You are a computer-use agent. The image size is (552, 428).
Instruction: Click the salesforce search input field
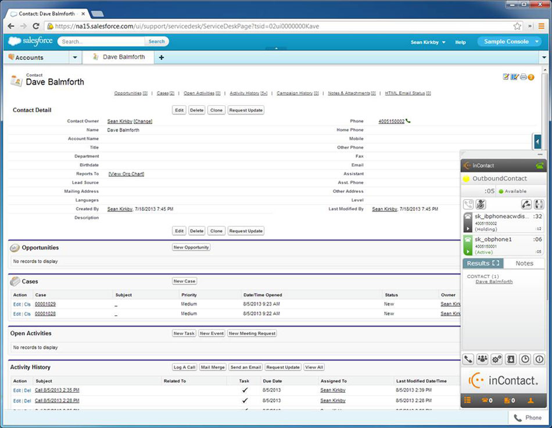tap(101, 42)
